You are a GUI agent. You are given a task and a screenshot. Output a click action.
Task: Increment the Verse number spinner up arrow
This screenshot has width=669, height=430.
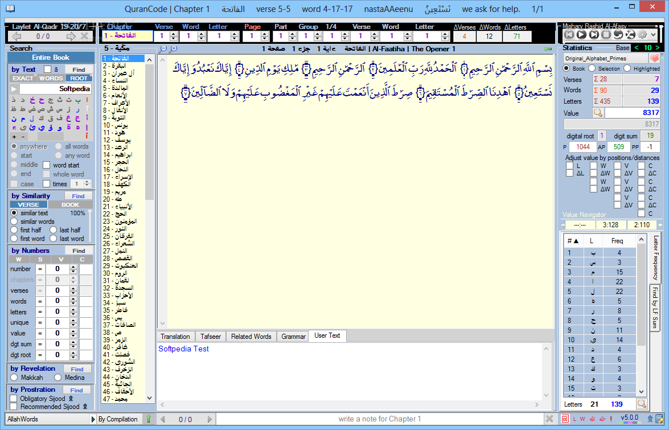[x=174, y=34]
